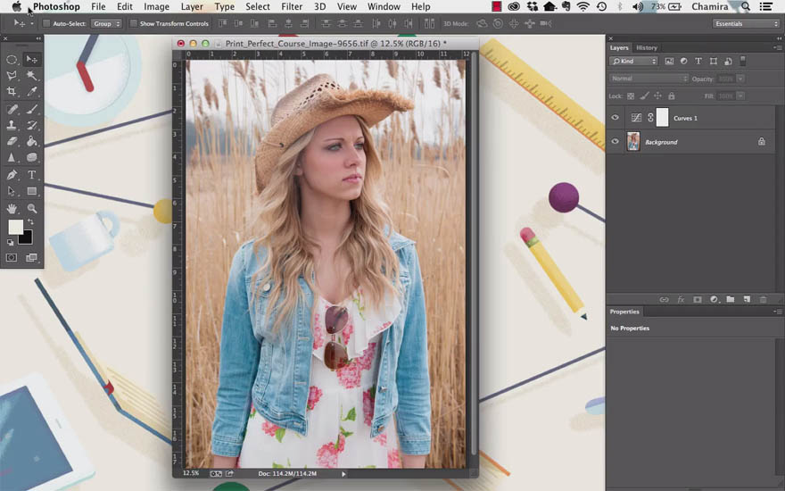
Task: Open the Image menu
Action: coord(156,6)
